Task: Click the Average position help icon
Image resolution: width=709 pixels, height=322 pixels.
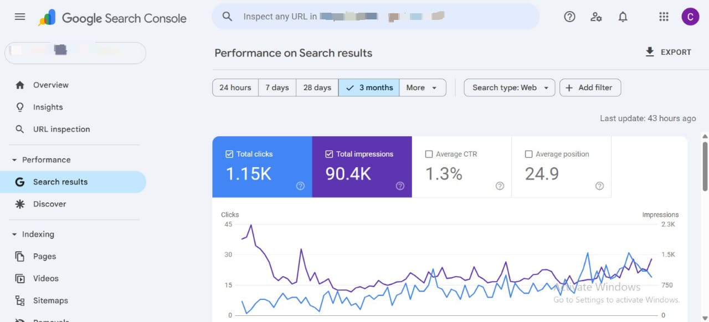Action: click(x=599, y=186)
